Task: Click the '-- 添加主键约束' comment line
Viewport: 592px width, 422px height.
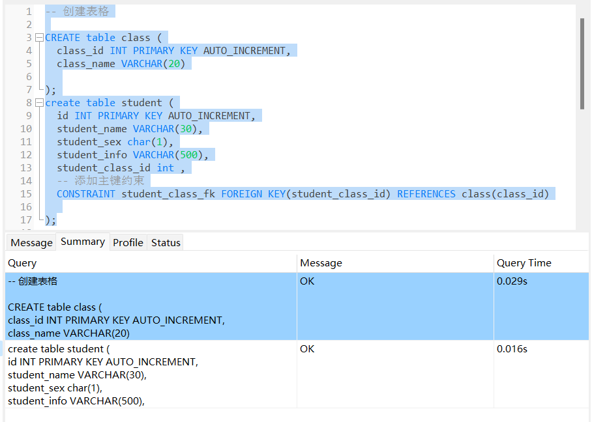Action: click(100, 180)
